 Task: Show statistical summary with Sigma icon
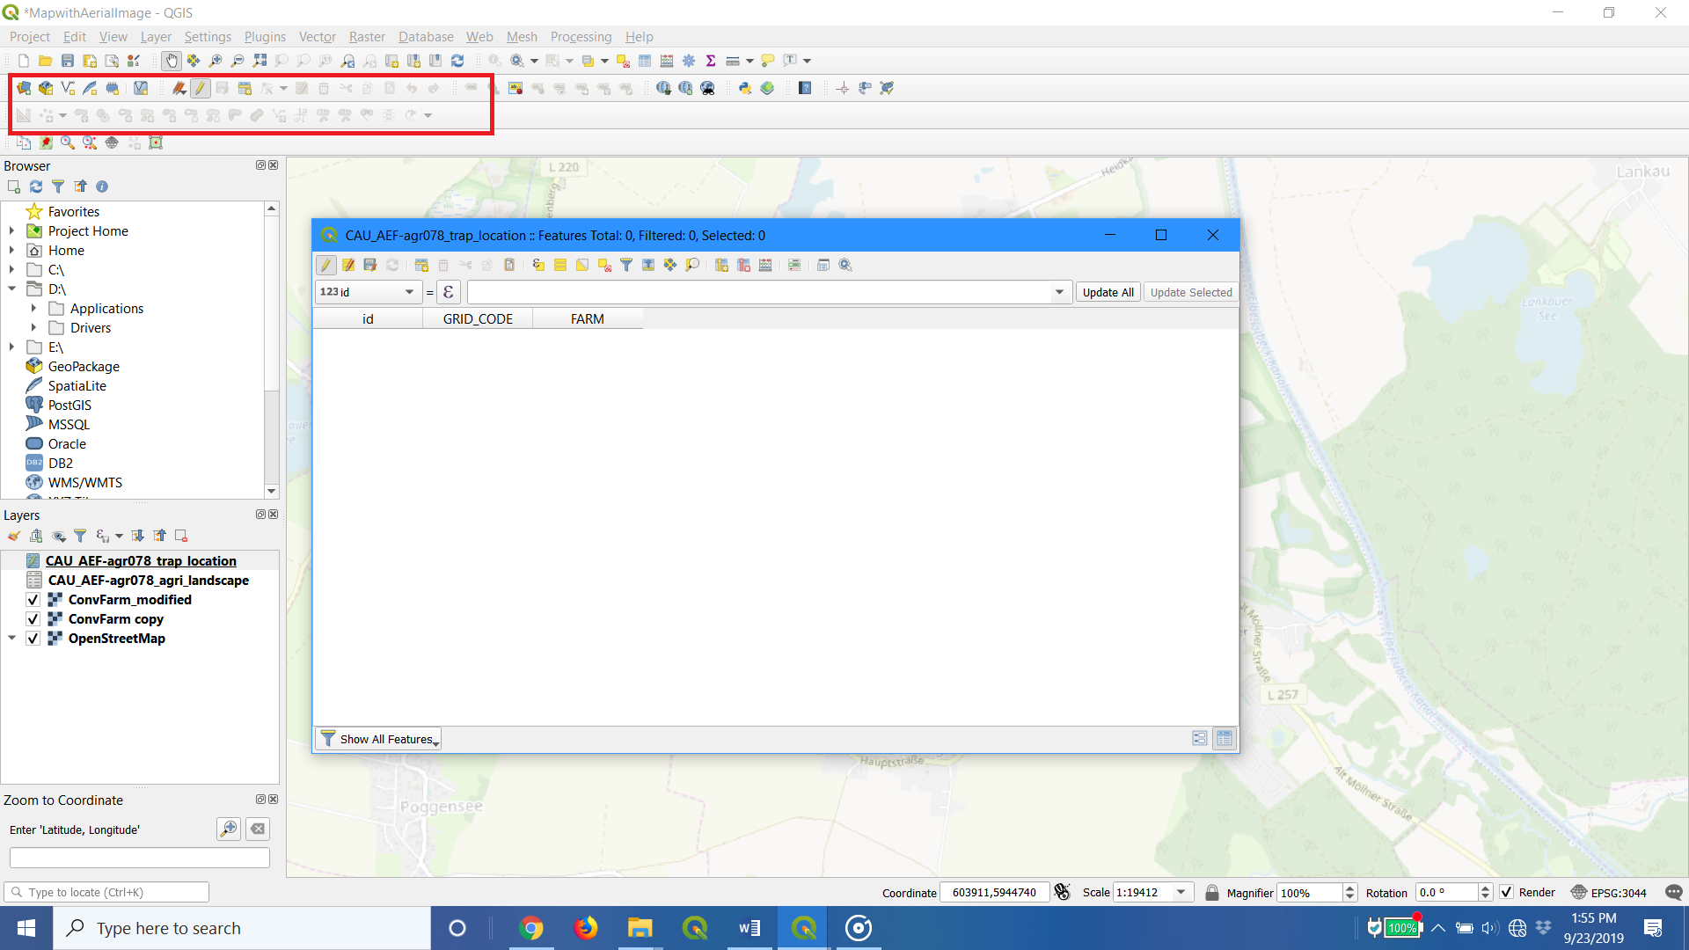coord(711,61)
